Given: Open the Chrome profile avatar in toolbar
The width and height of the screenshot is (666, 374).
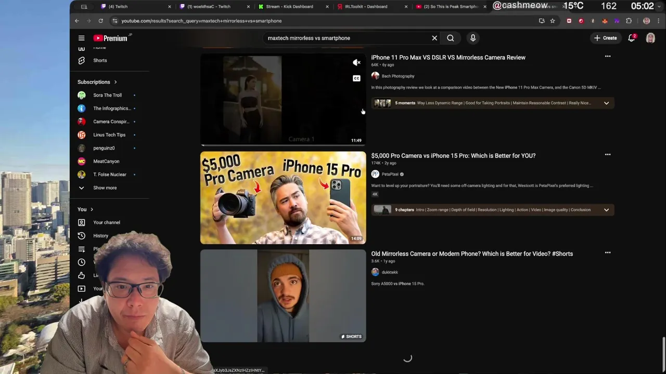Looking at the screenshot, I should 647,21.
